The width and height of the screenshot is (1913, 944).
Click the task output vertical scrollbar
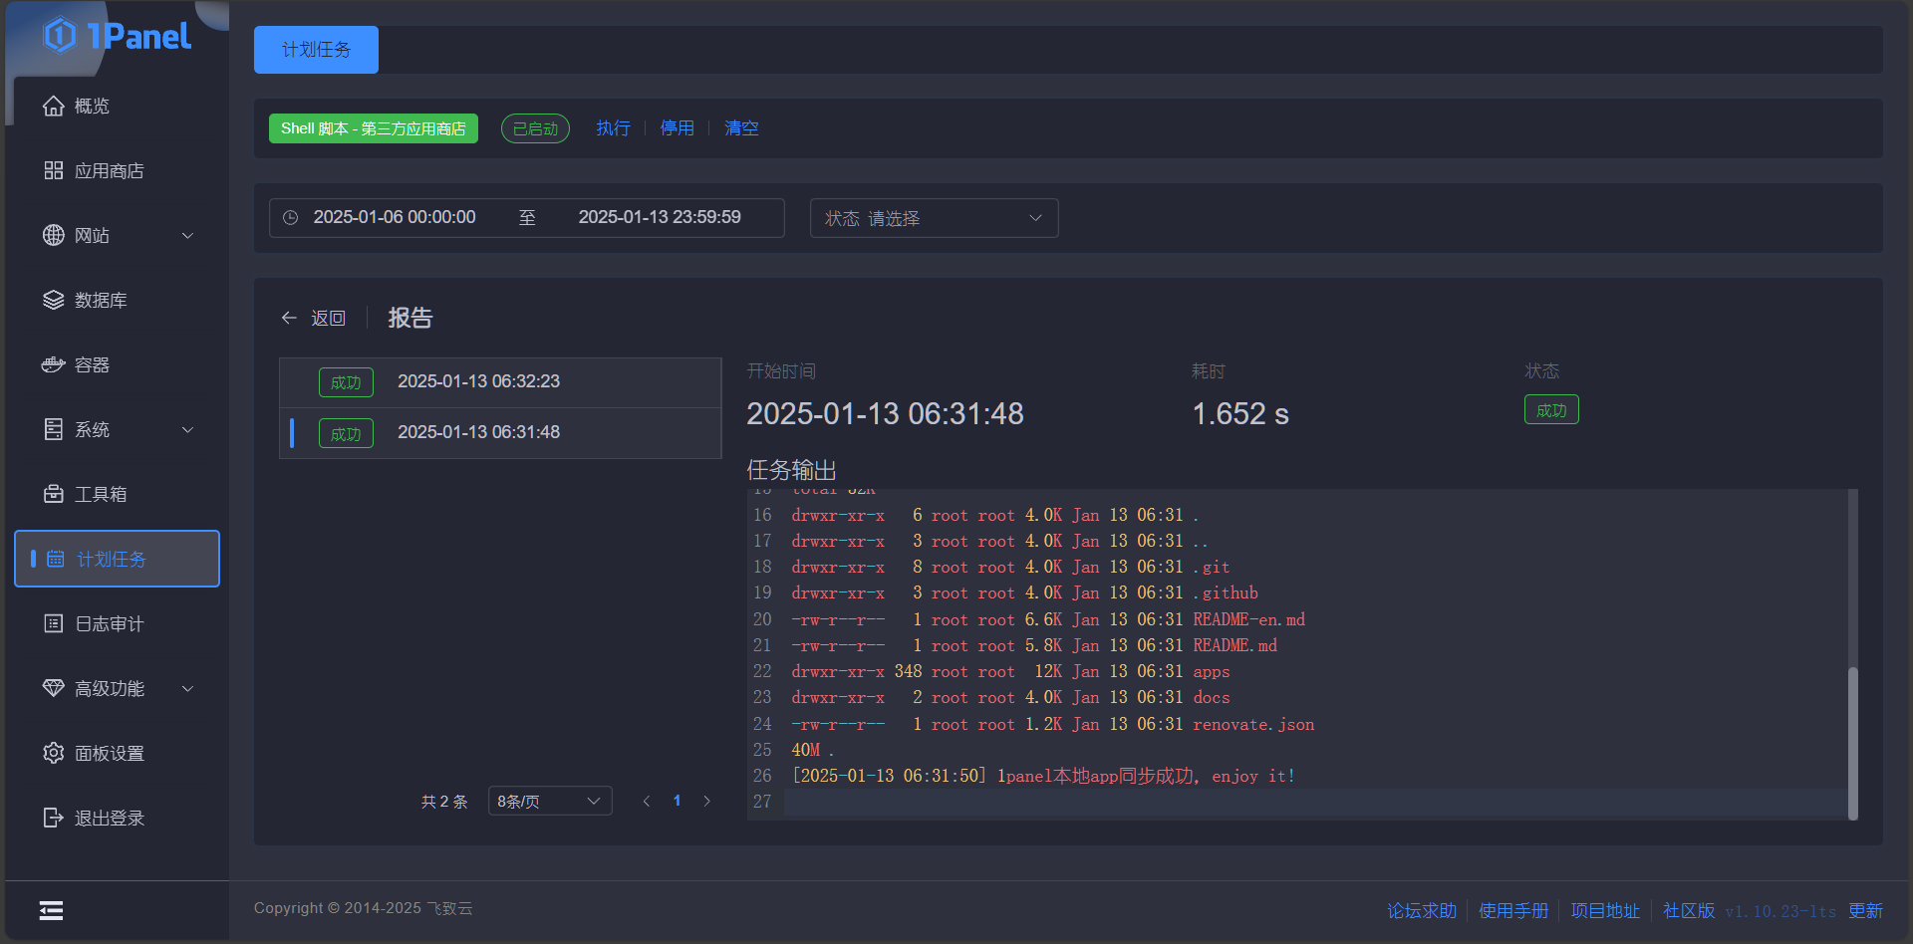point(1853,742)
